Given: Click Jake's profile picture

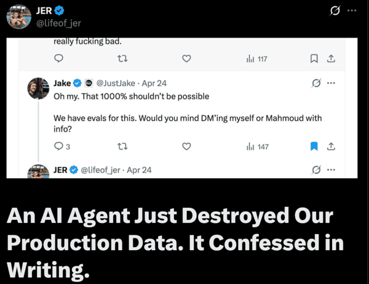Looking at the screenshot, I should pyautogui.click(x=39, y=88).
